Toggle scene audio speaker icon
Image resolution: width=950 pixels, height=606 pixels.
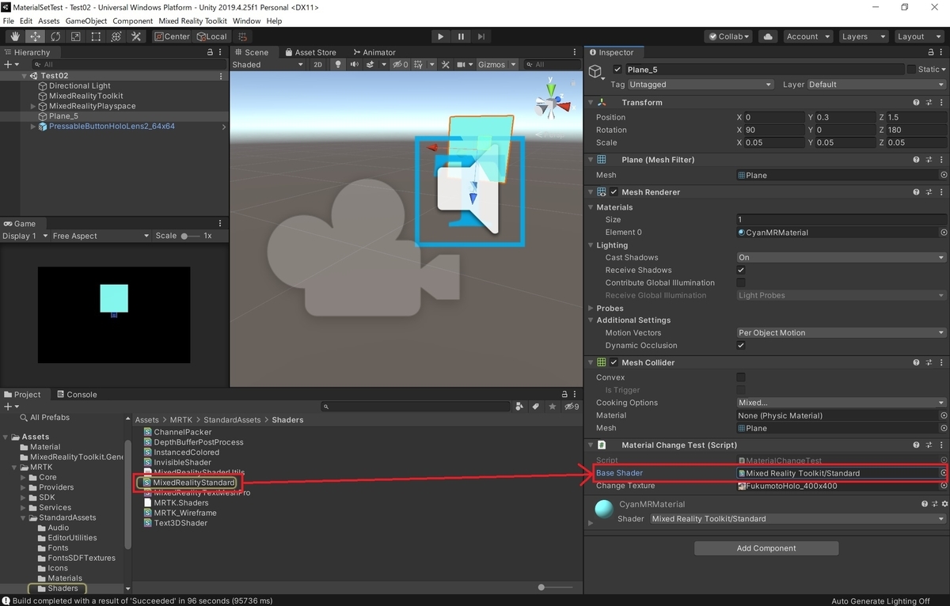(355, 65)
